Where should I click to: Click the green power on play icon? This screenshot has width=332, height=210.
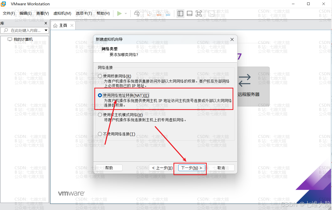coord(119,13)
